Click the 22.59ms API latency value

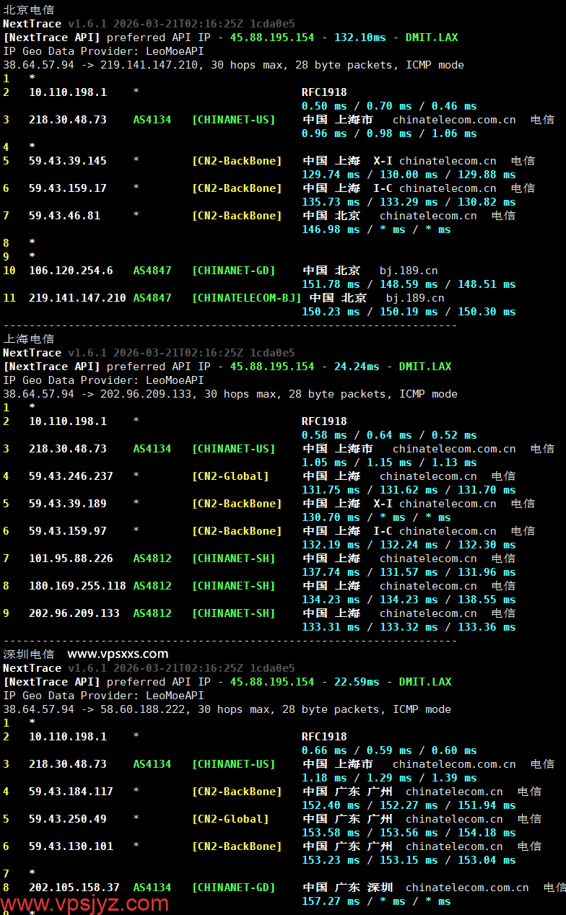pyautogui.click(x=357, y=682)
